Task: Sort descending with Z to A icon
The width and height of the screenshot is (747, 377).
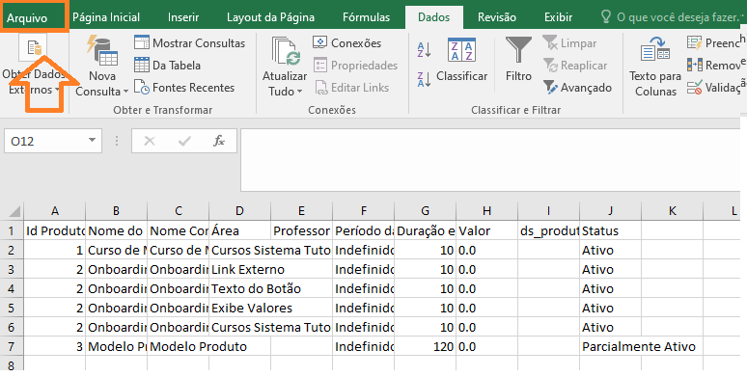Action: (x=424, y=79)
